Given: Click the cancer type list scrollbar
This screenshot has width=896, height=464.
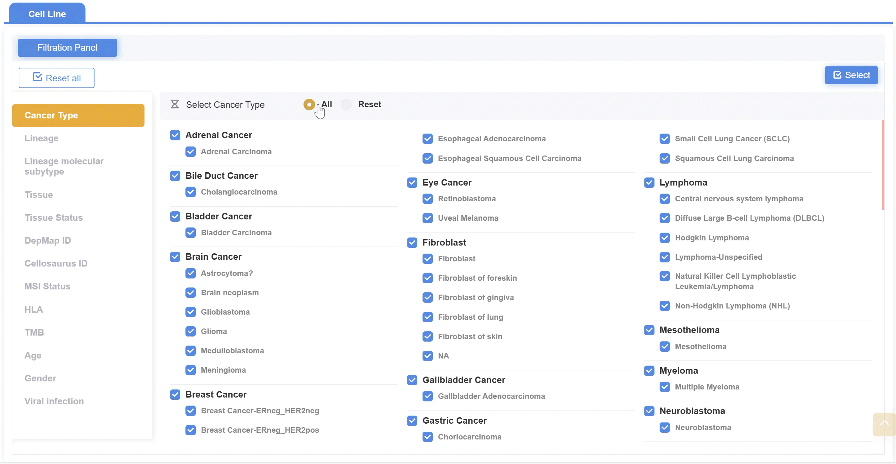Looking at the screenshot, I should 882,165.
